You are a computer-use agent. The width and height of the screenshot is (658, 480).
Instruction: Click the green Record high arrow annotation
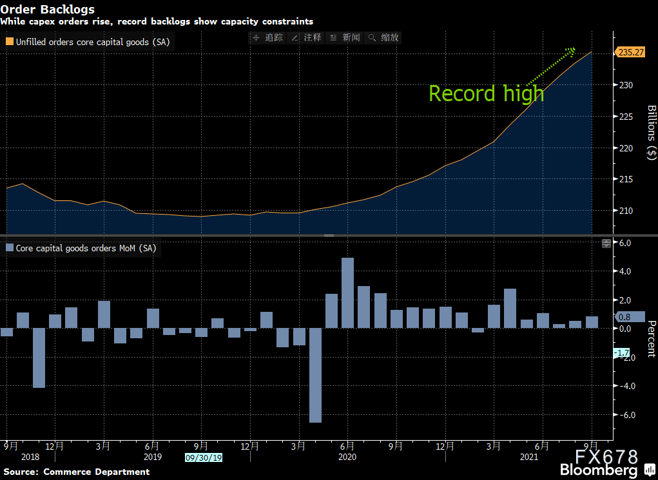click(x=550, y=66)
